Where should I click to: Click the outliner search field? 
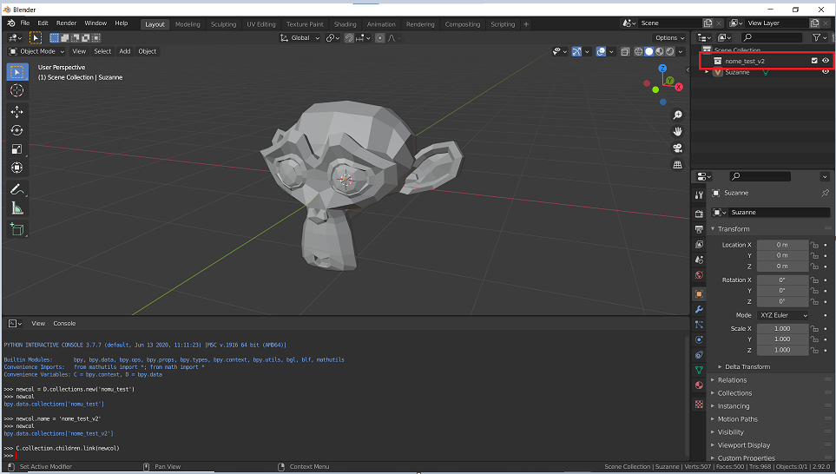[x=772, y=37]
